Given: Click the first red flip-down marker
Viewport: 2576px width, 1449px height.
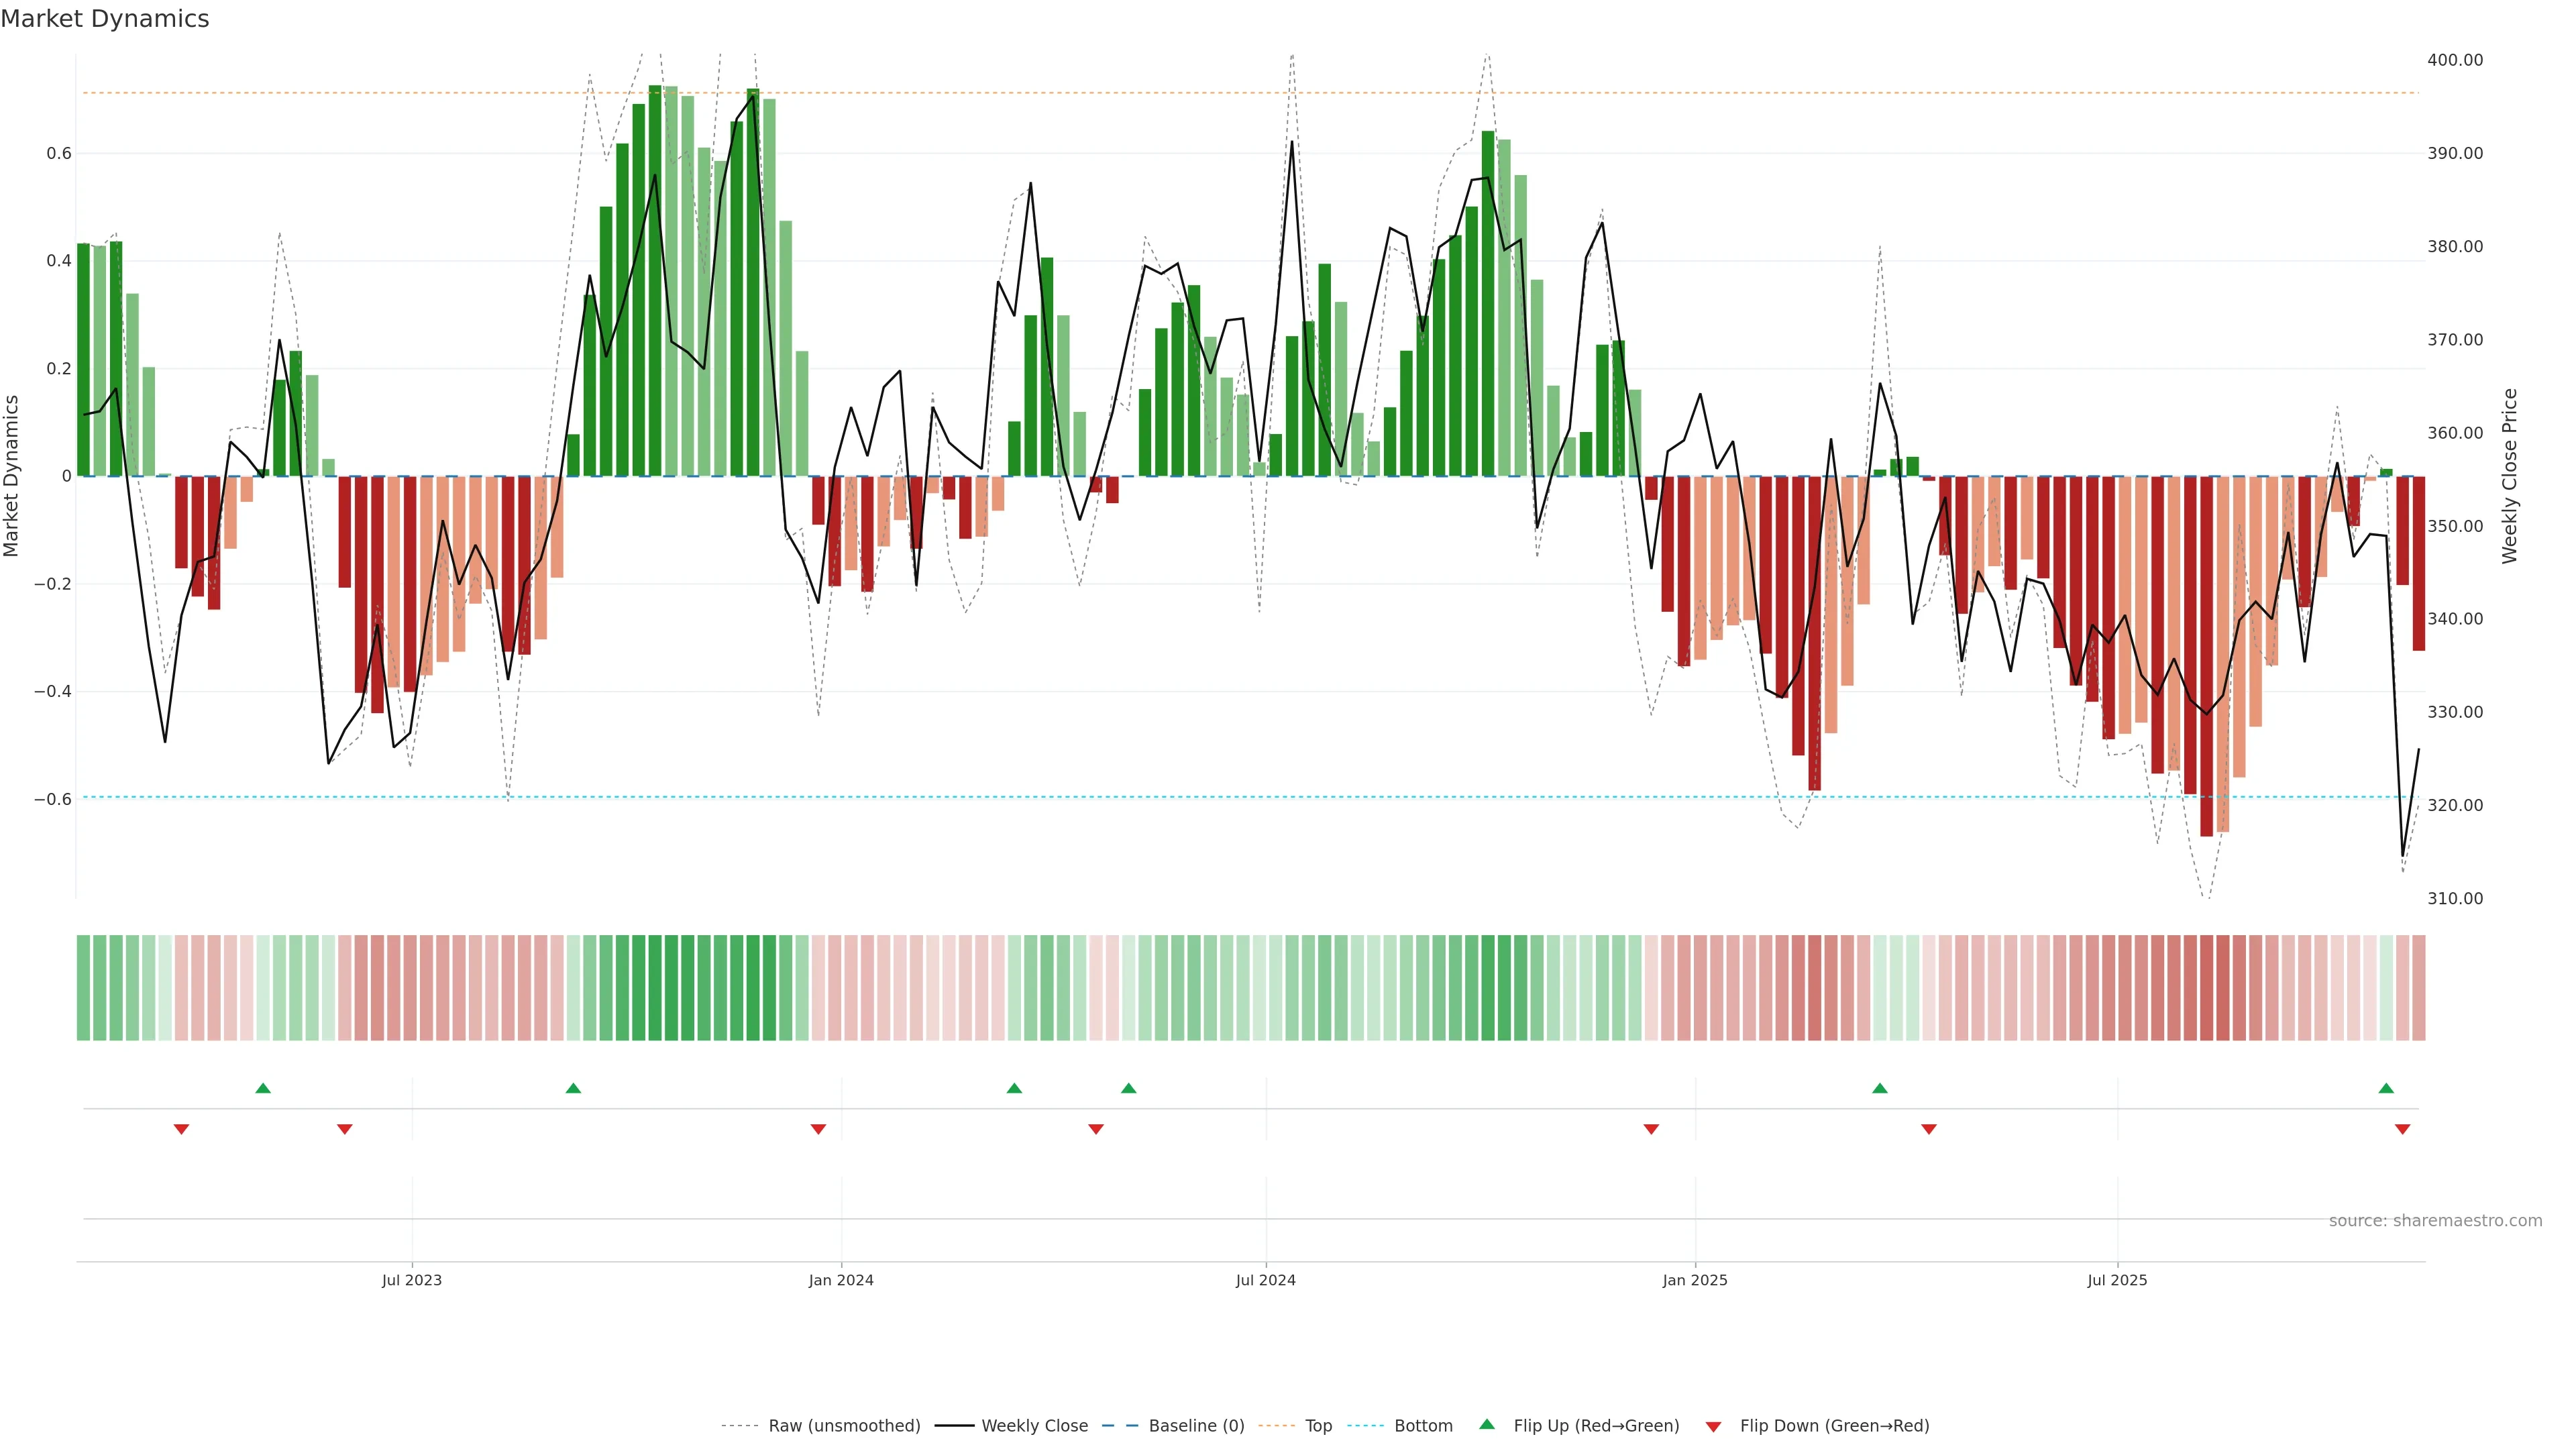Looking at the screenshot, I should pos(181,1129).
